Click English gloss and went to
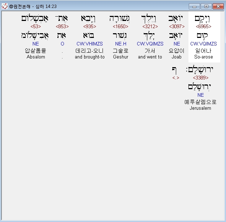 click(x=150, y=57)
